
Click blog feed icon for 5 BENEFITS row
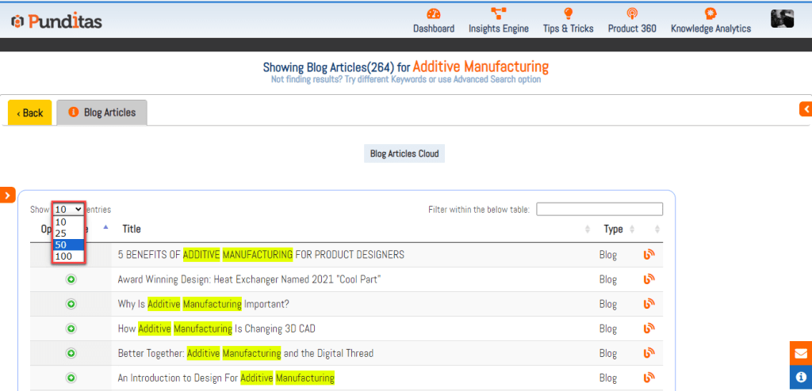[x=649, y=255]
